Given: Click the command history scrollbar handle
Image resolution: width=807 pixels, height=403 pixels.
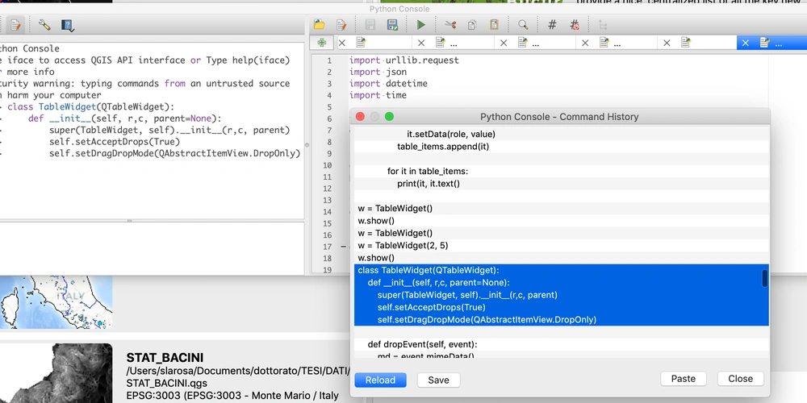Looking at the screenshot, I should [765, 279].
